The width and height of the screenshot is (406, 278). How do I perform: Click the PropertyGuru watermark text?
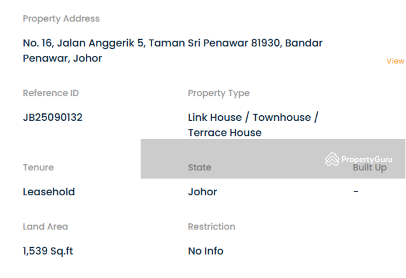point(367,159)
